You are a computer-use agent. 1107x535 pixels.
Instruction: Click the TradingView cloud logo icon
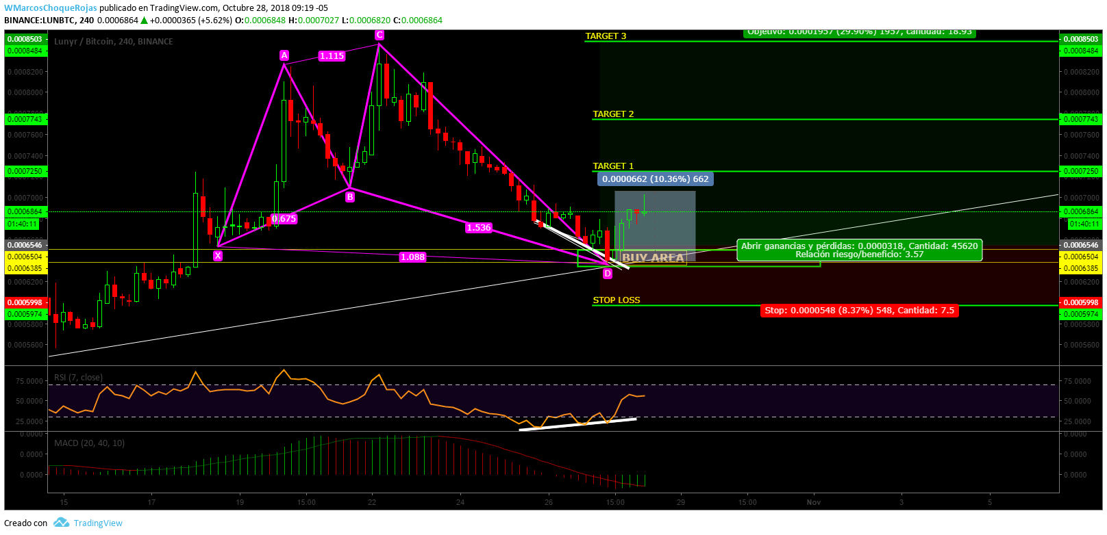[x=62, y=523]
